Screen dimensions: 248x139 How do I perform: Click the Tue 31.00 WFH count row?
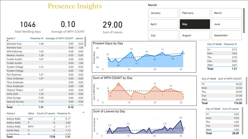click(222, 96)
